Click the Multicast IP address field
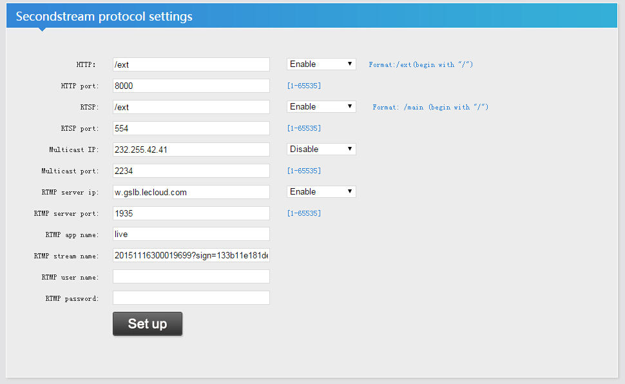Screen dimensions: 625x384 (191, 149)
